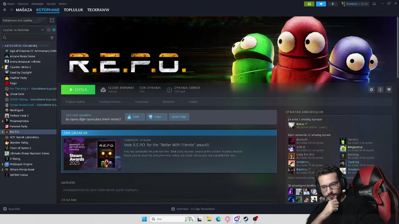This screenshot has height=224, width=399.
Task: Open Opera browser taskbar icon
Action: [x=228, y=219]
